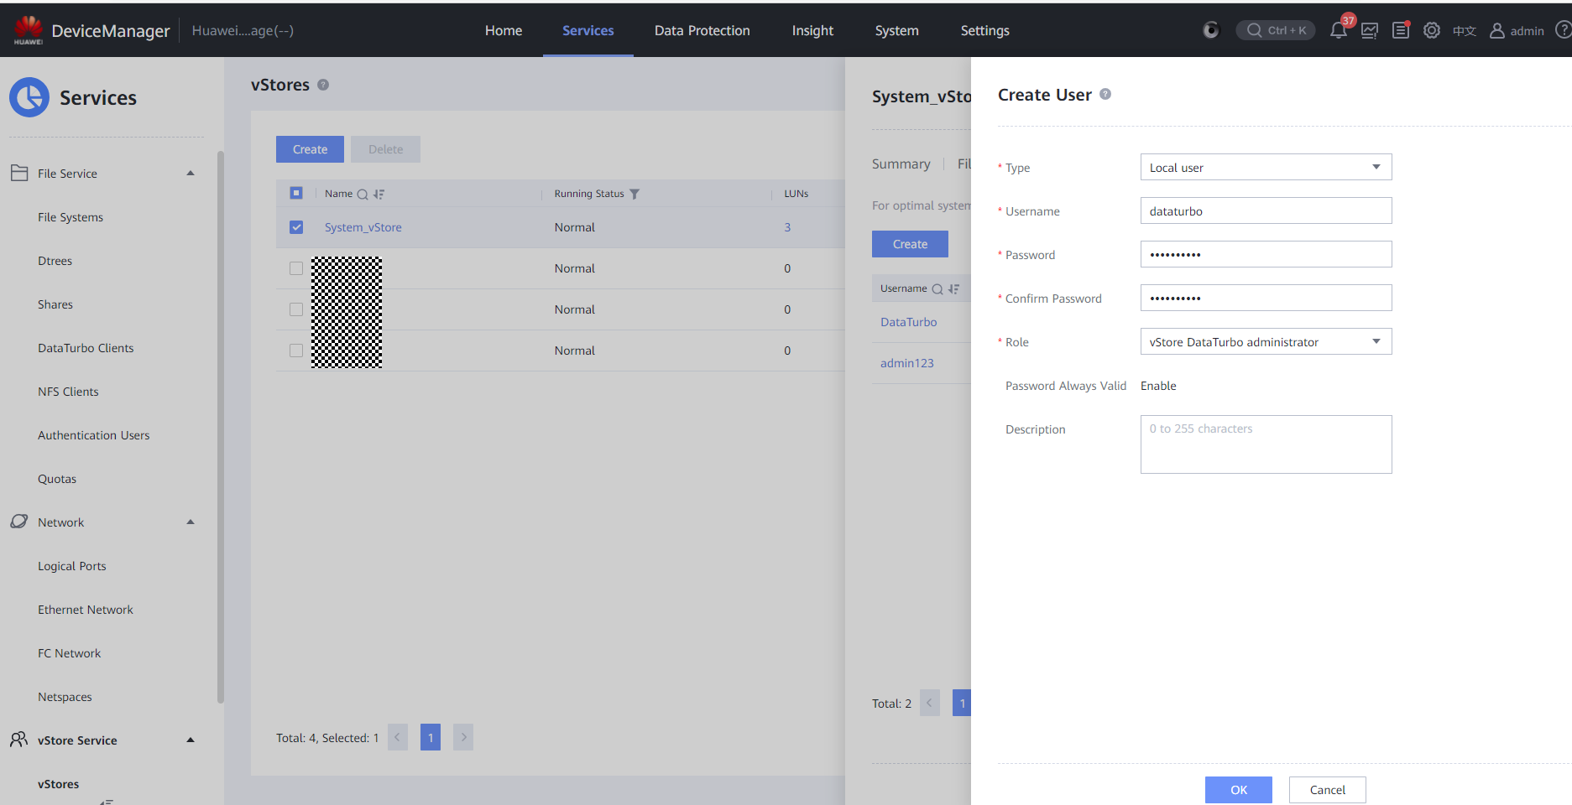Click help icon beside Create User title

pyautogui.click(x=1105, y=95)
